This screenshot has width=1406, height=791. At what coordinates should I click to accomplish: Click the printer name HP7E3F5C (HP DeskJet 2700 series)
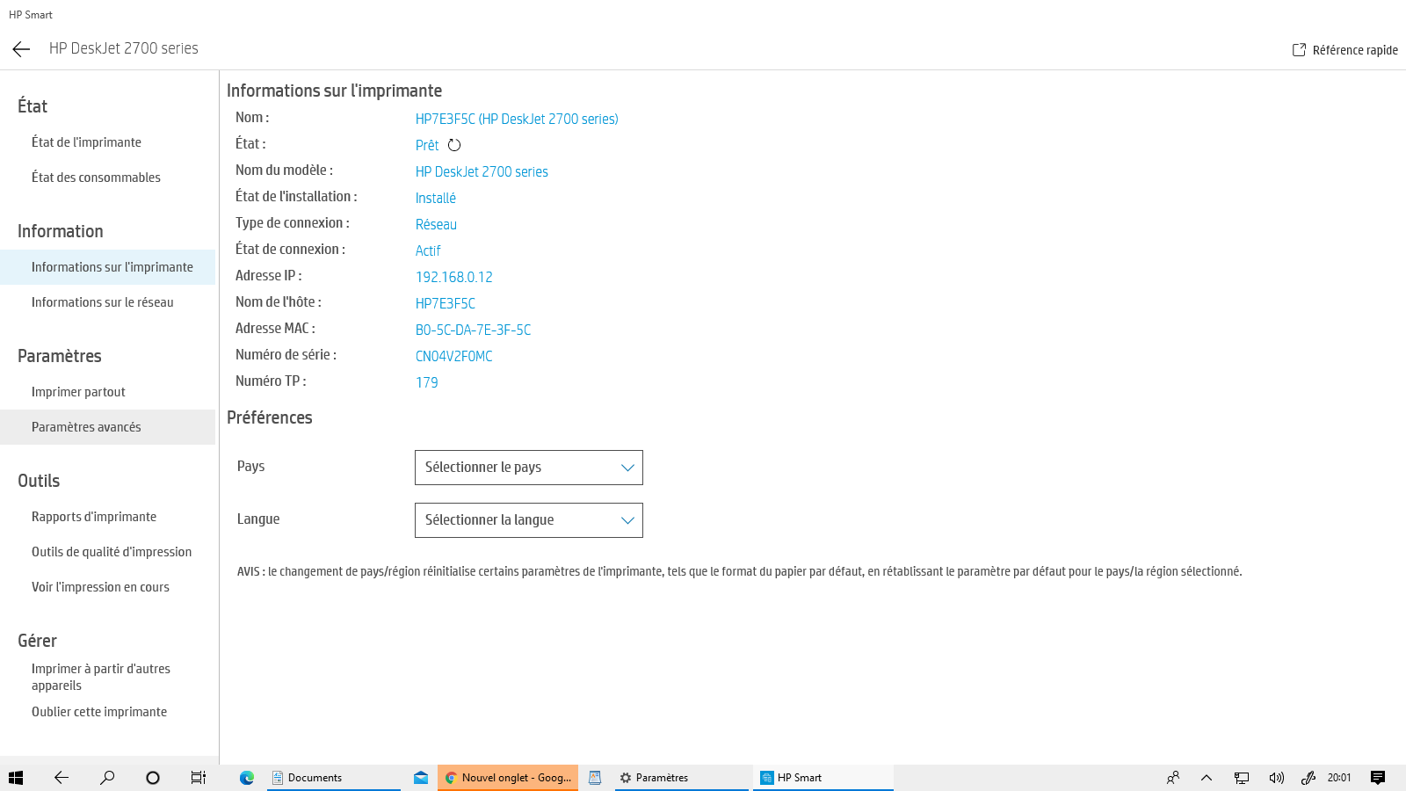[517, 119]
